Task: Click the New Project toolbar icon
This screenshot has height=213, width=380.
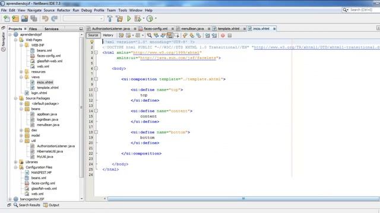Action: (x=15, y=18)
